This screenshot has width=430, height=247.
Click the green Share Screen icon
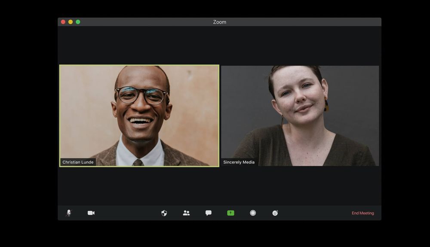(x=230, y=213)
